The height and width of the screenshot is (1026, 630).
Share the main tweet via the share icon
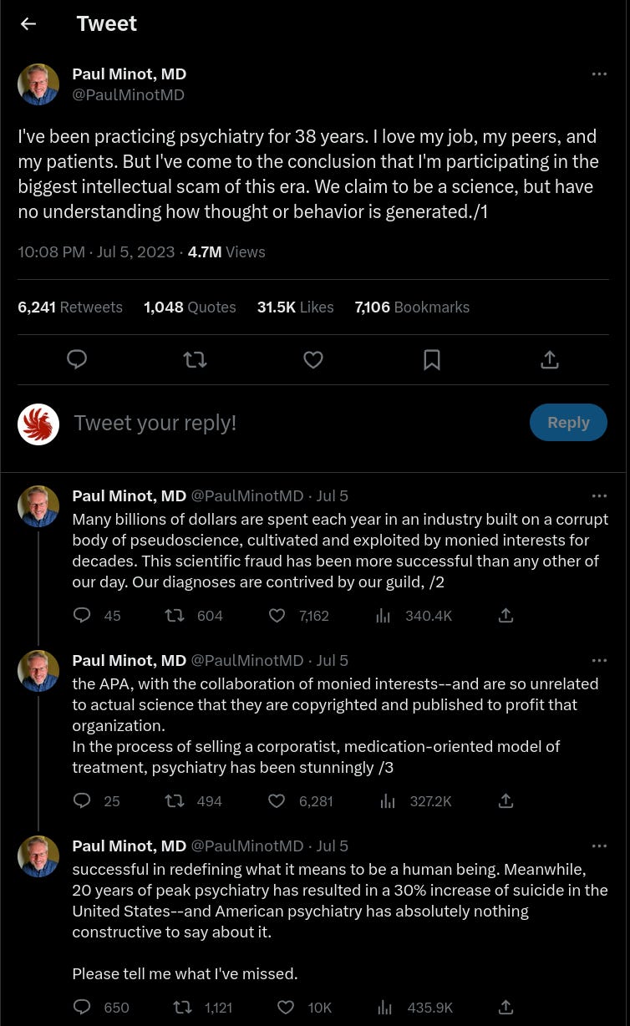pyautogui.click(x=549, y=359)
